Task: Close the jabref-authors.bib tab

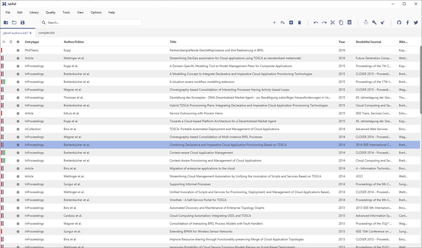Action: [30, 33]
